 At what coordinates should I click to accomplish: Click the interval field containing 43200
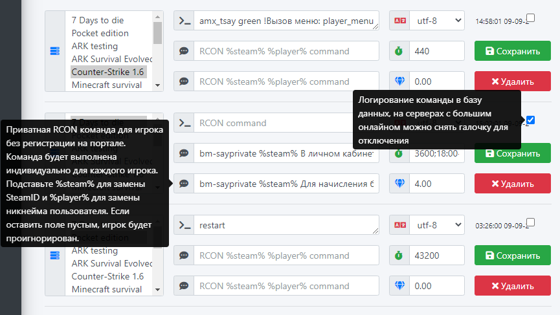pyautogui.click(x=437, y=255)
